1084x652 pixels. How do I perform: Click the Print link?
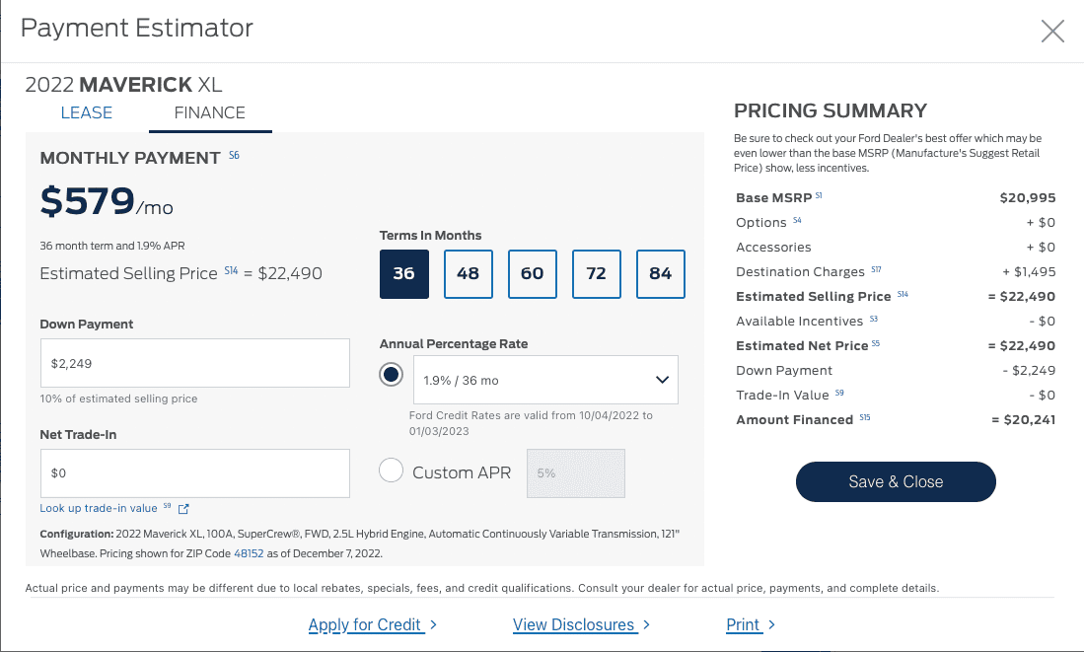pyautogui.click(x=743, y=624)
